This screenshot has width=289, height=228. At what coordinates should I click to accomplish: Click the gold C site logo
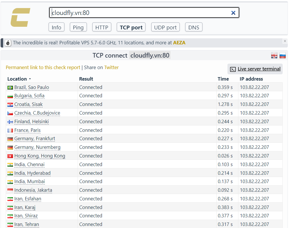[20, 17]
